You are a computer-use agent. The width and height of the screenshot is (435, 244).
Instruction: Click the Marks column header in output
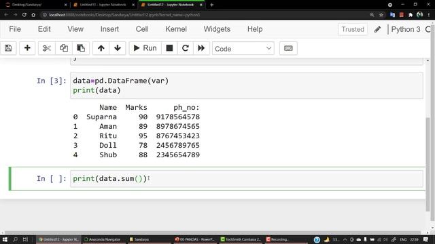136,107
